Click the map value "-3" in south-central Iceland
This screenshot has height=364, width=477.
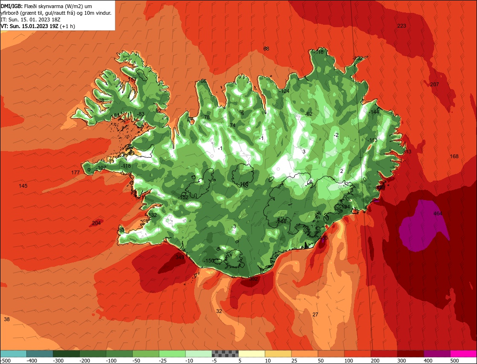[x=233, y=226]
